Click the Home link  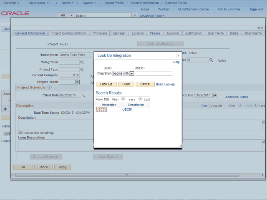[x=145, y=9]
